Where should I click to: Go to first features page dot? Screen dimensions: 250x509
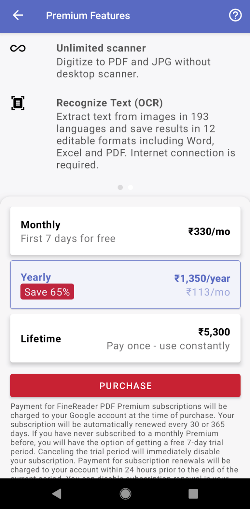tap(120, 187)
